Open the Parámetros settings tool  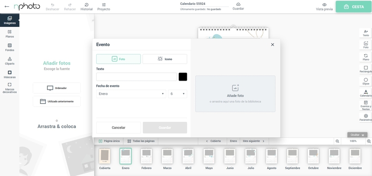tap(366, 117)
